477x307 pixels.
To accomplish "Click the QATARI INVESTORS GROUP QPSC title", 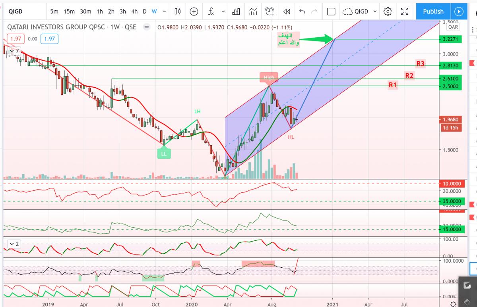I will [57, 27].
